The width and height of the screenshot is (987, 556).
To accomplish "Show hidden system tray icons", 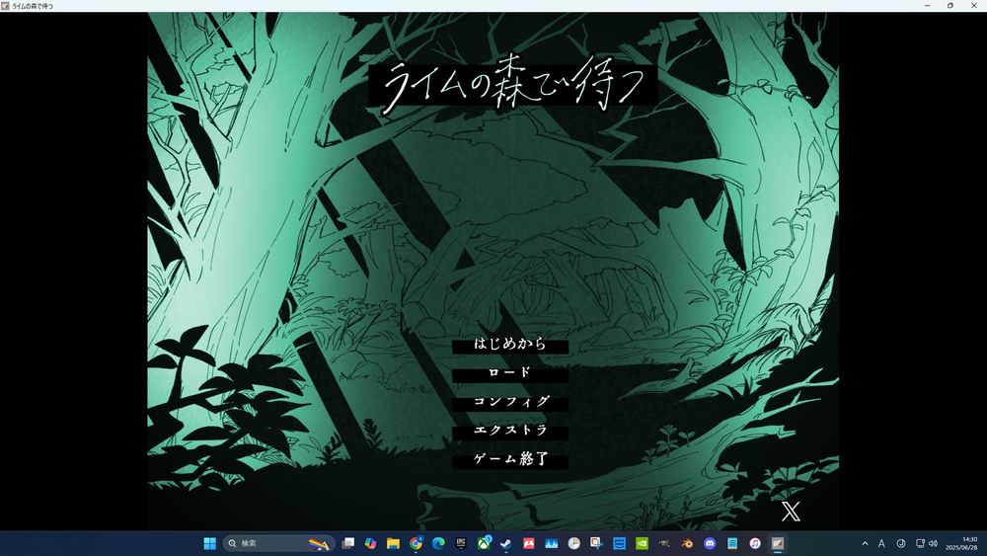I will [865, 543].
